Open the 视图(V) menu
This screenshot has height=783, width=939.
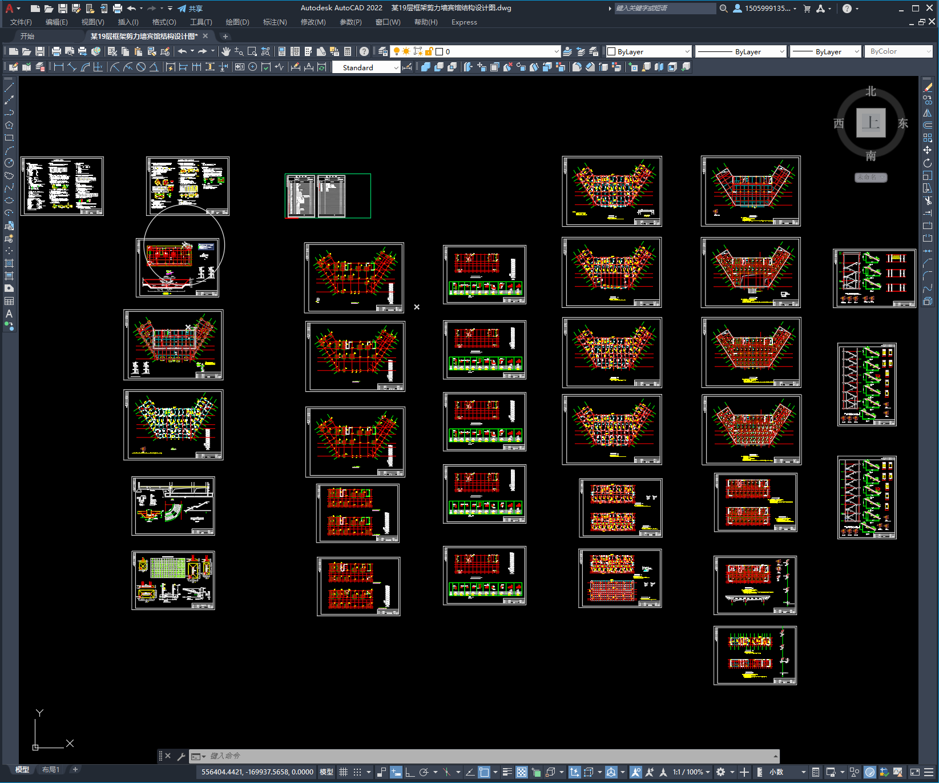pyautogui.click(x=92, y=22)
